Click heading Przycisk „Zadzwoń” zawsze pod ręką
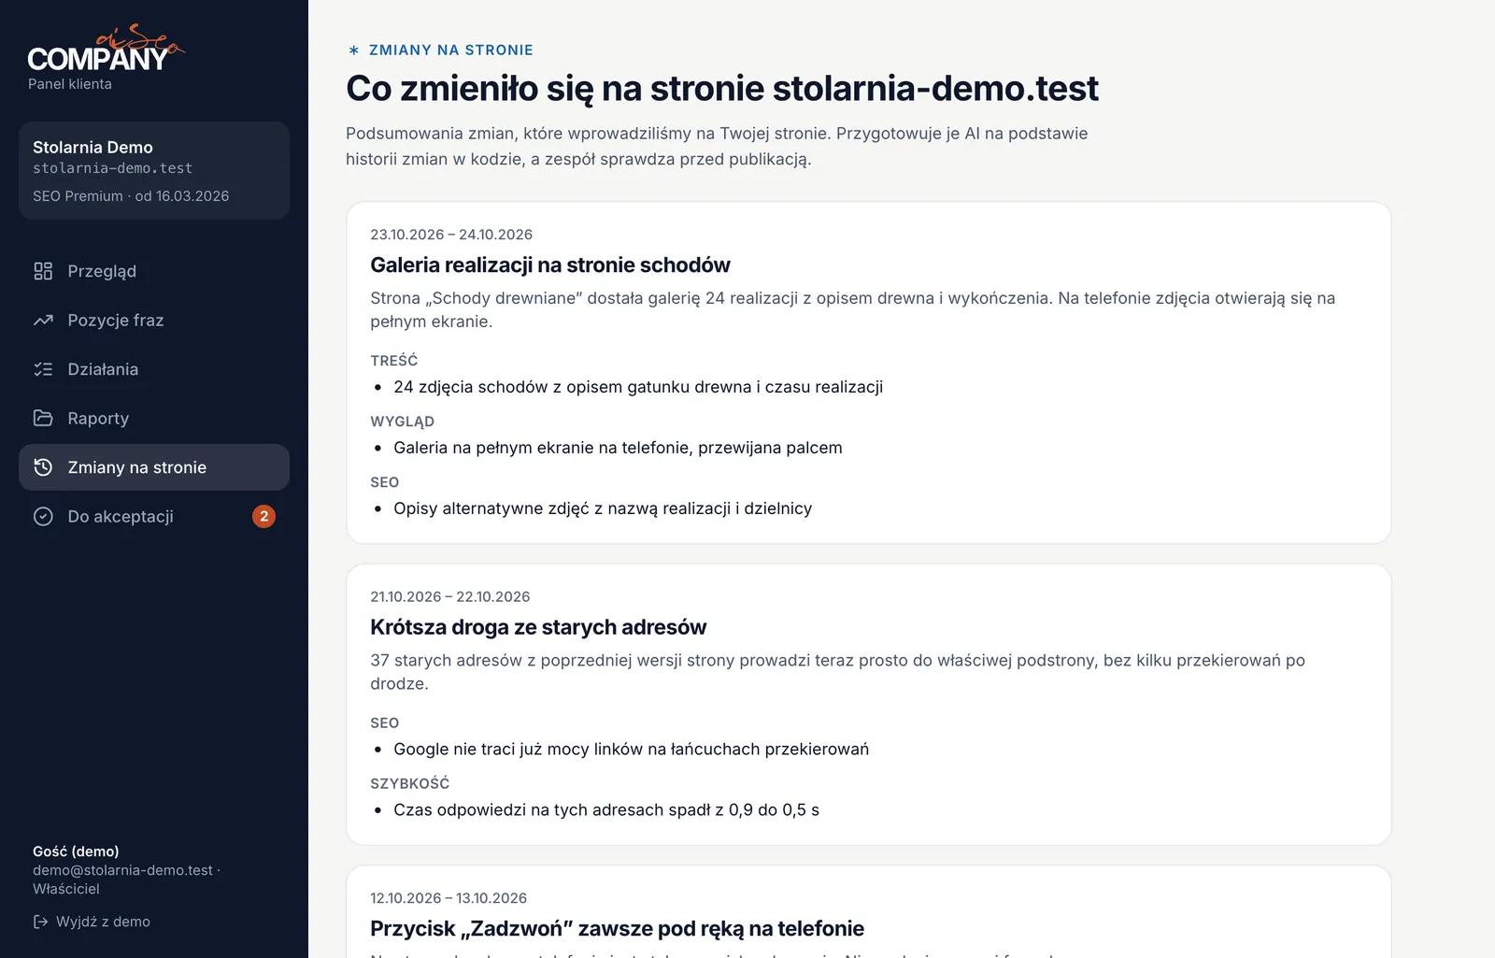 coord(617,929)
